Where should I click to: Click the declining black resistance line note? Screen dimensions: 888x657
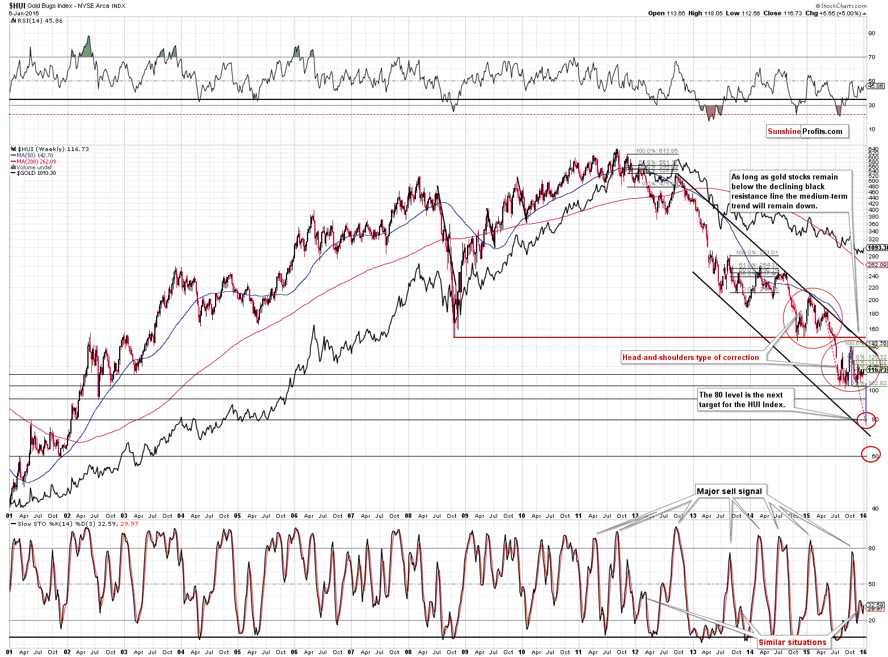790,191
